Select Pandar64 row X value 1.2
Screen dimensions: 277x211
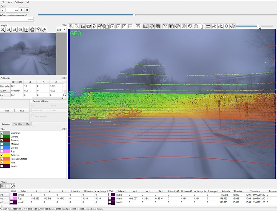[x=30, y=86]
